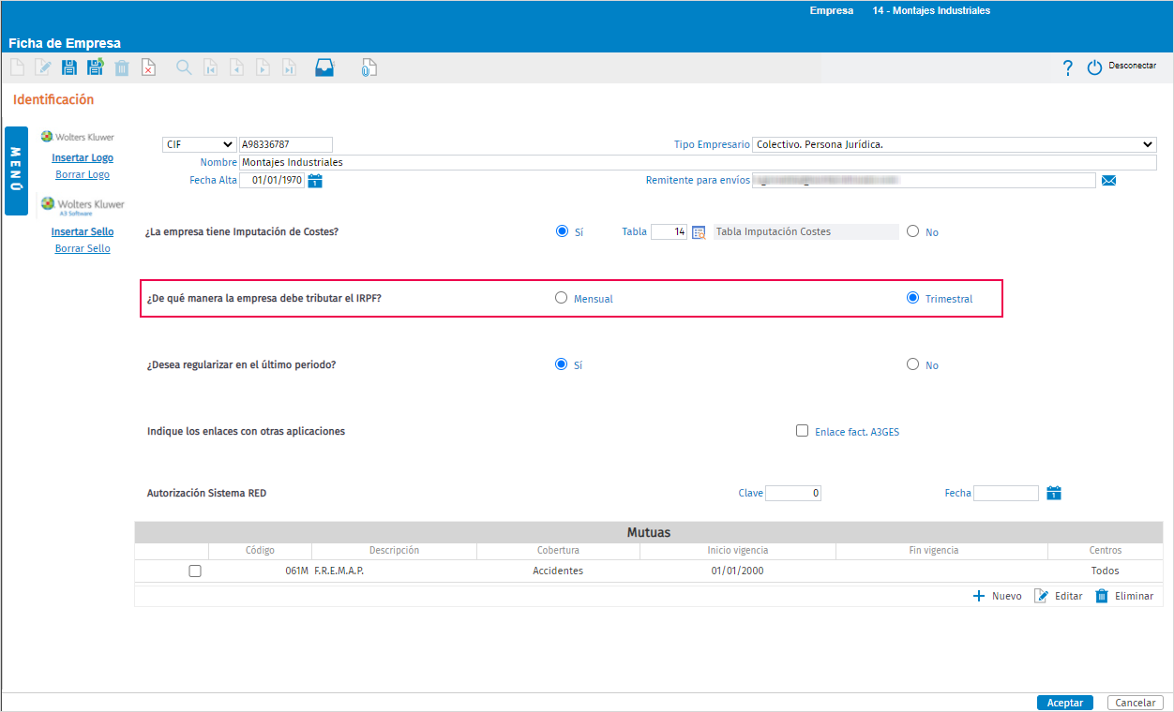Go to the next record
1174x712 pixels.
pyautogui.click(x=263, y=67)
